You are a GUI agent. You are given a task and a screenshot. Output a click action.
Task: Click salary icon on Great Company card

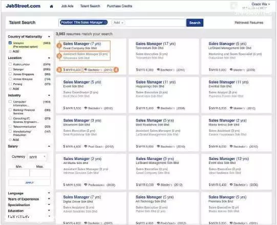coord(65,70)
